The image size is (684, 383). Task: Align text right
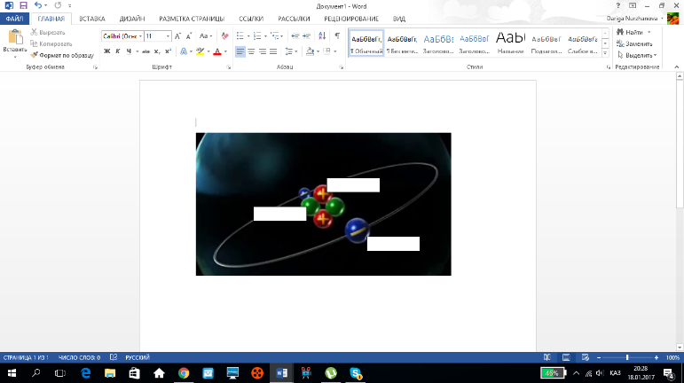tap(263, 51)
